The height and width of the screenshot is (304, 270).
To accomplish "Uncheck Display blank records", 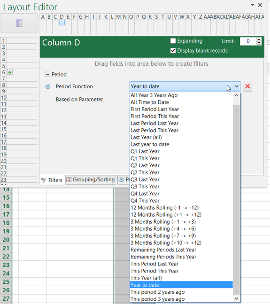I will [173, 51].
